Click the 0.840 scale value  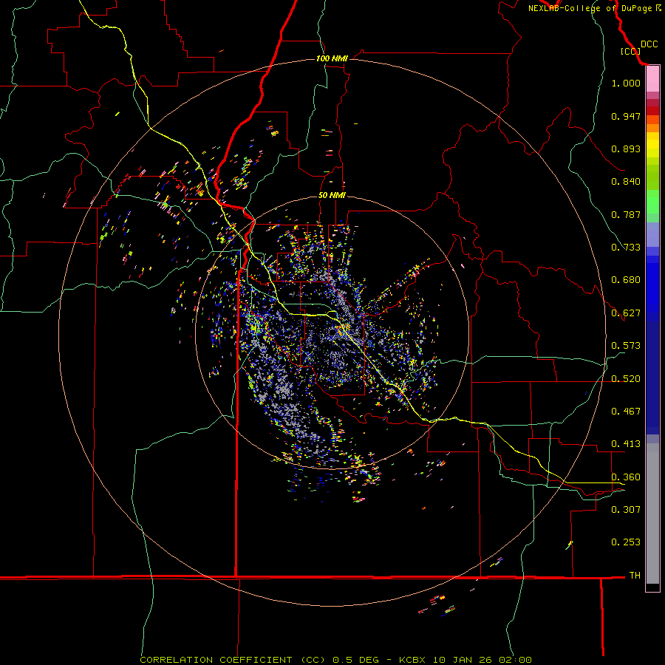(626, 182)
